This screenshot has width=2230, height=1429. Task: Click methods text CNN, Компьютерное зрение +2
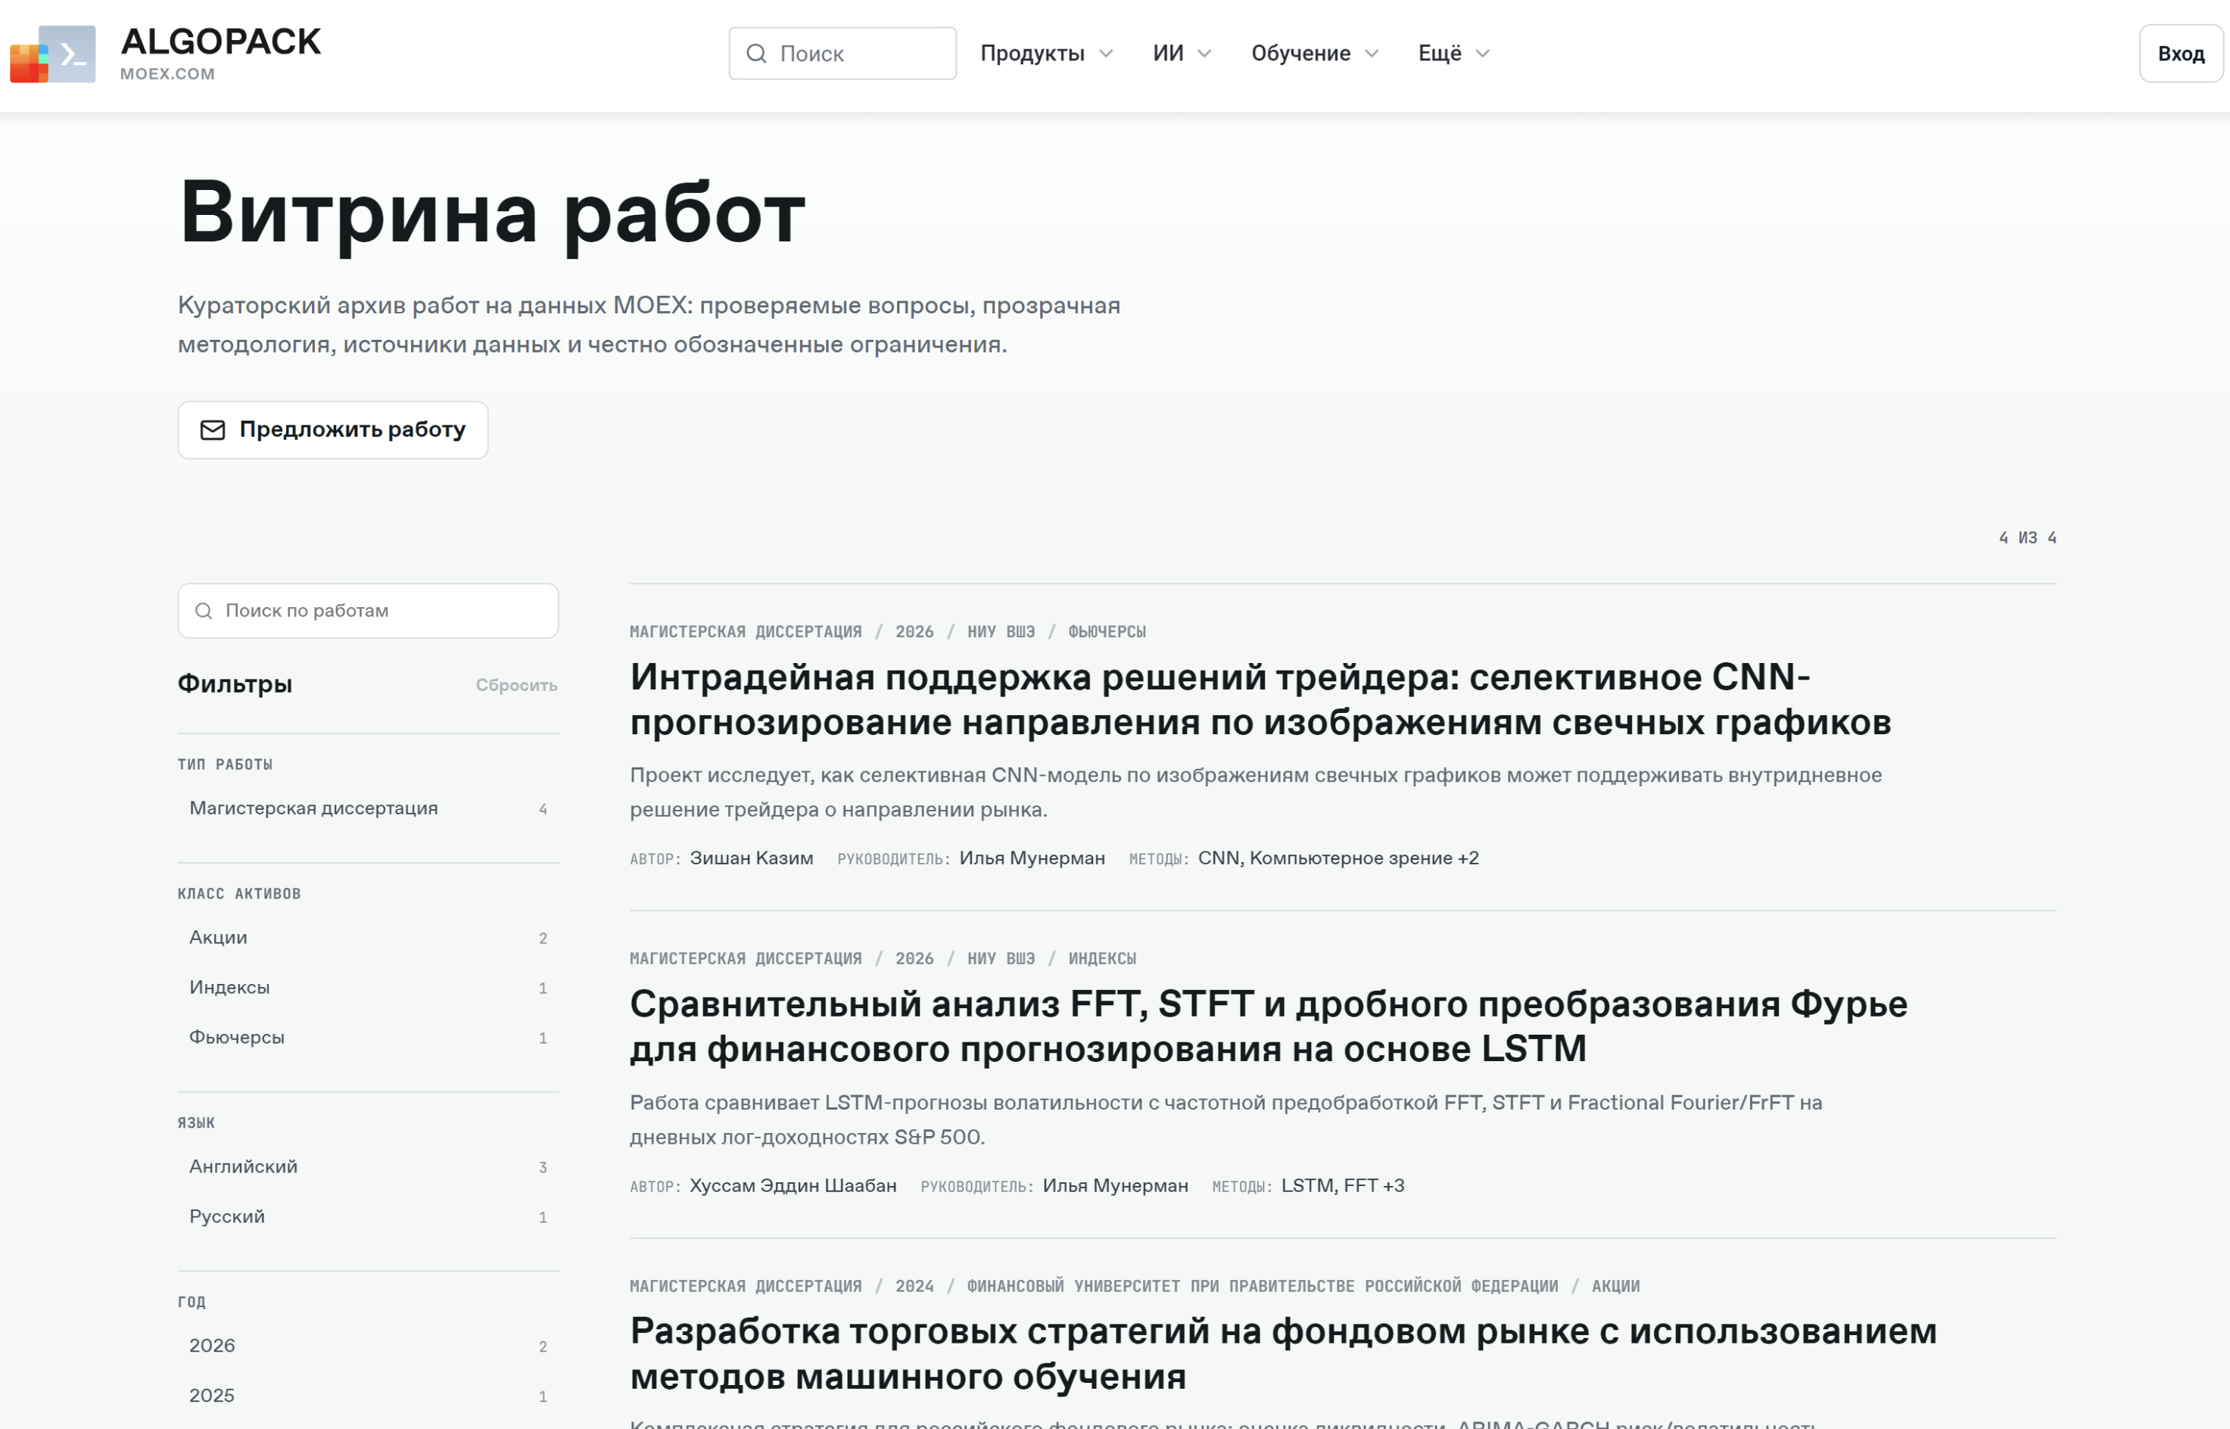pyautogui.click(x=1338, y=858)
